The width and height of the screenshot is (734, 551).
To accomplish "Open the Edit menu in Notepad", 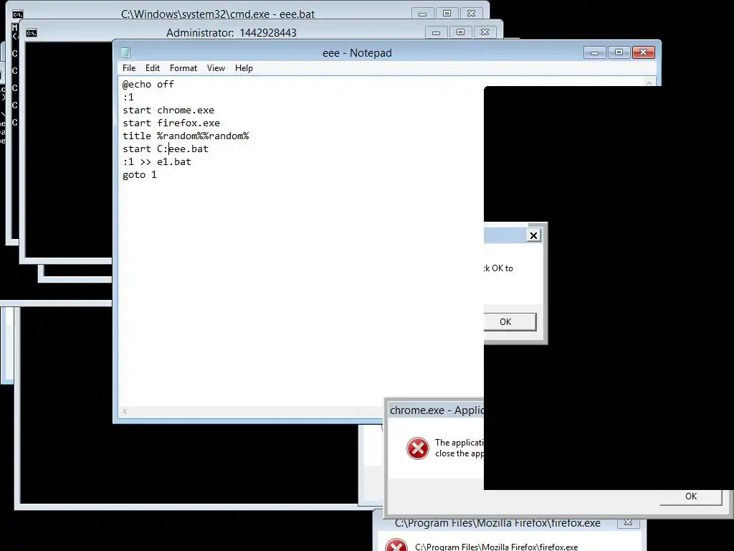I will (x=153, y=68).
